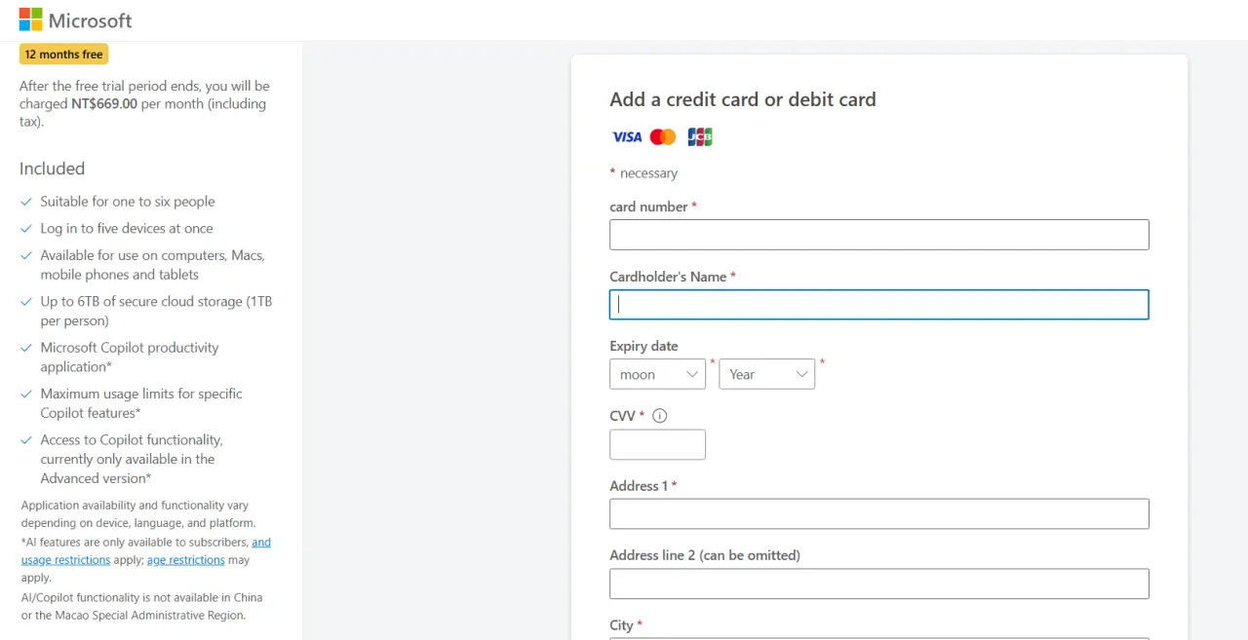Viewport: 1248px width, 640px height.
Task: Open the 'age restrictions' link
Action: [x=186, y=560]
